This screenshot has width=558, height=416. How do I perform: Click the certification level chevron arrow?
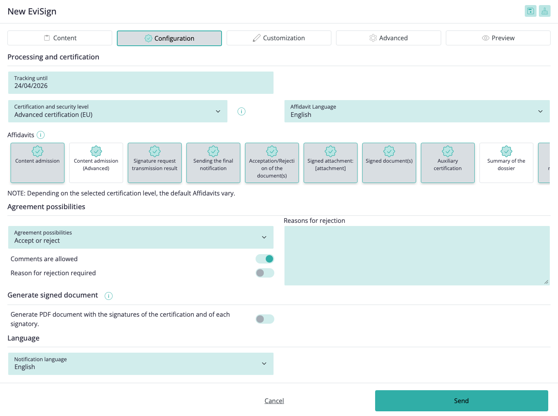click(x=218, y=111)
